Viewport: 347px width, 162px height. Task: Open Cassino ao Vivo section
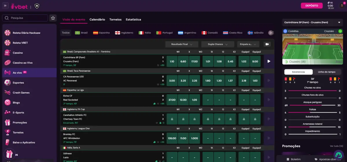tap(29, 63)
